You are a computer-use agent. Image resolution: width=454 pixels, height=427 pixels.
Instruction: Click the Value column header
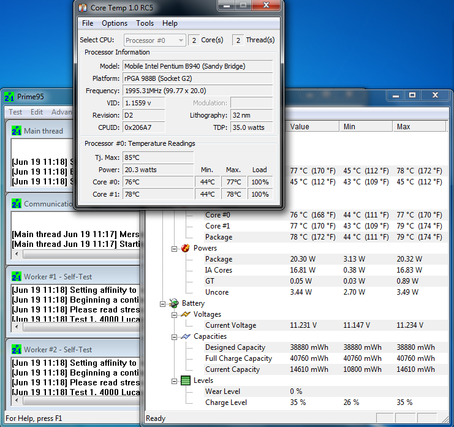(x=312, y=127)
